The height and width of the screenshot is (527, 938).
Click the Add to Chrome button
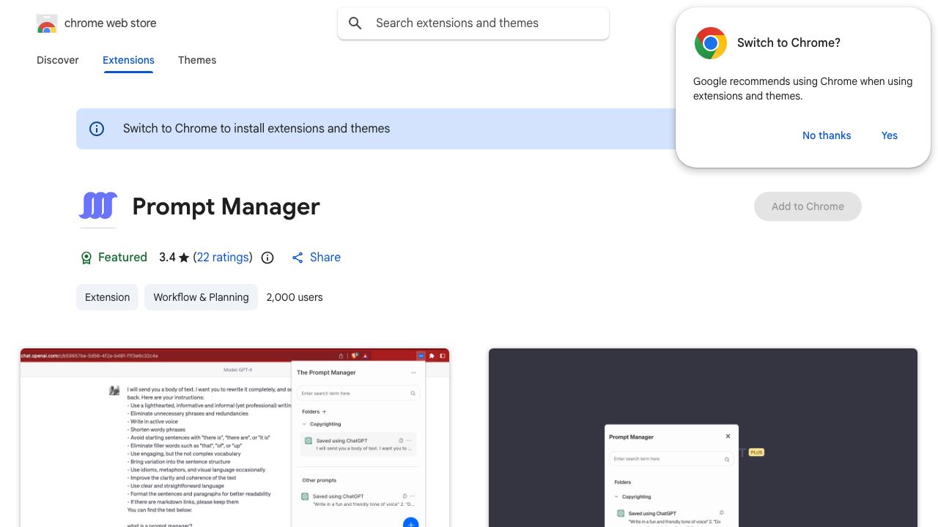click(x=808, y=206)
